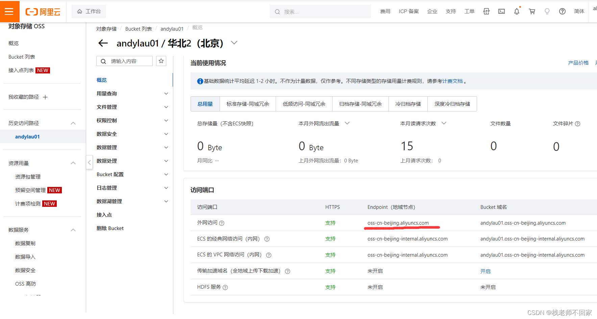Open the help question-mark icon in header

pyautogui.click(x=562, y=11)
